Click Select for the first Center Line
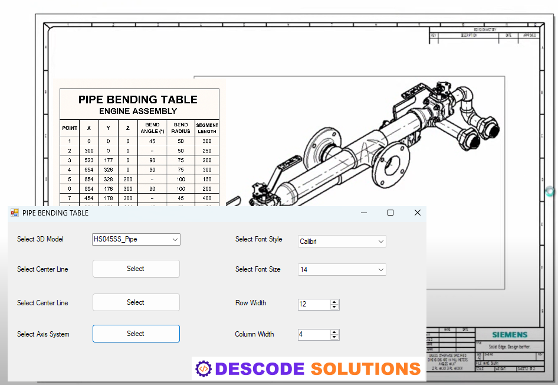 tap(136, 269)
